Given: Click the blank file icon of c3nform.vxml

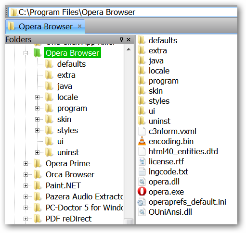Looking at the screenshot, I should point(142,131).
